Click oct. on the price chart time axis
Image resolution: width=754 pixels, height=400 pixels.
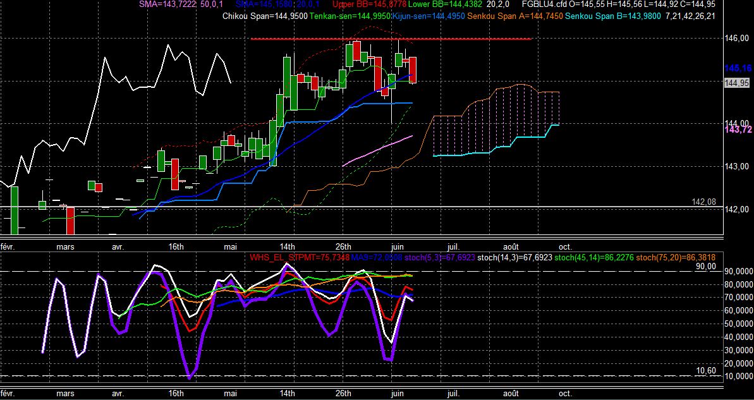click(x=566, y=246)
